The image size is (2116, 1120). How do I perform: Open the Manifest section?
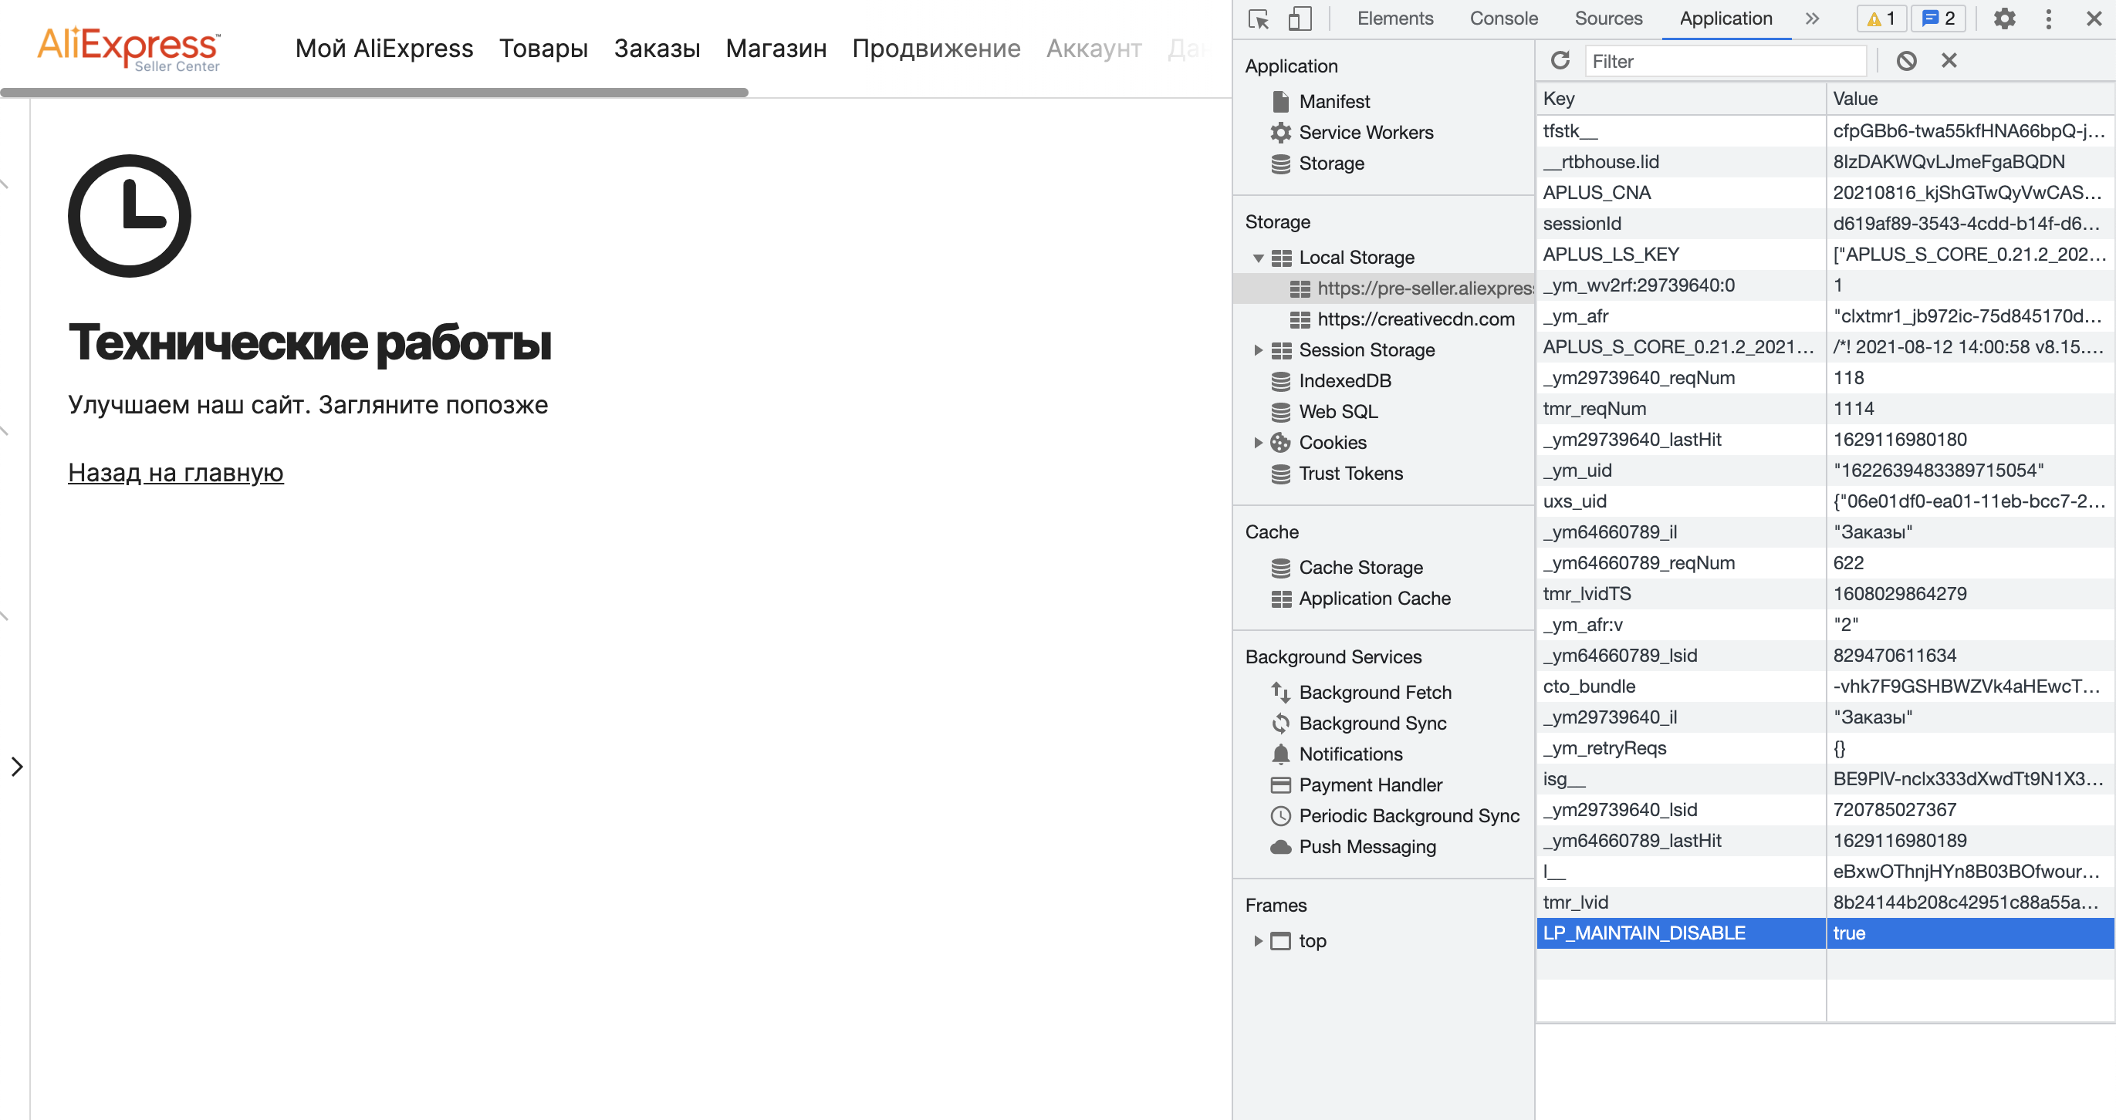(x=1334, y=100)
